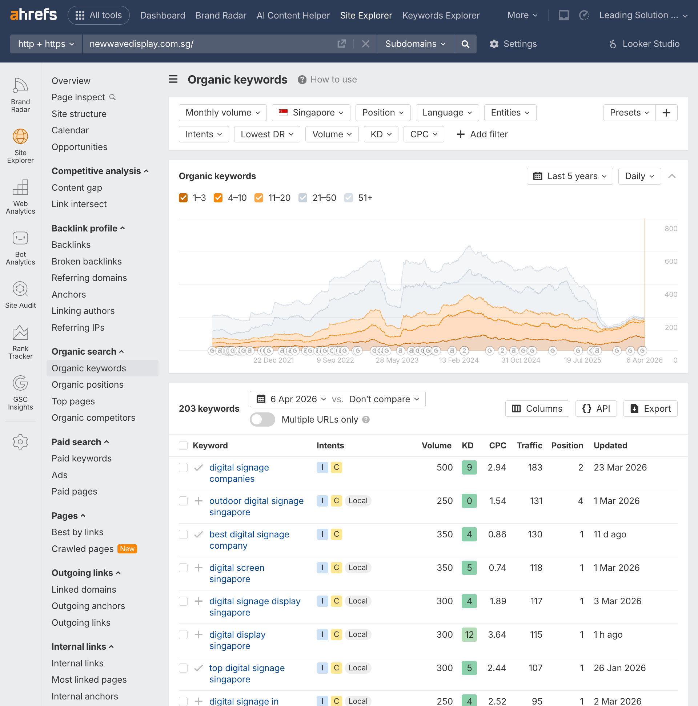Uncheck the 1–3 positions checkbox
The image size is (698, 706).
pyautogui.click(x=183, y=198)
